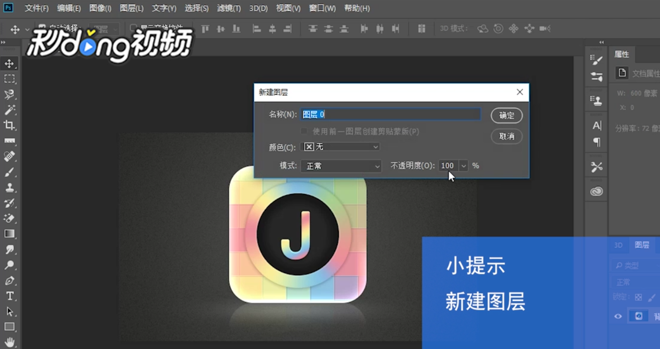This screenshot has width=660, height=349.
Task: Select the Path Selection tool
Action: (x=10, y=311)
